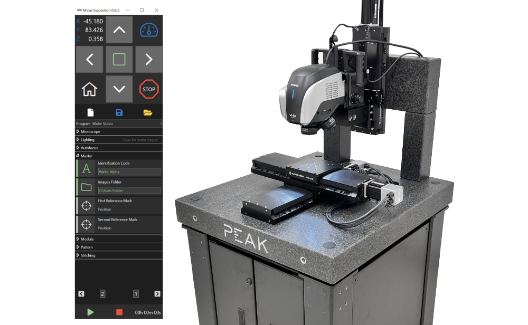The image size is (528, 325).
Task: Minimize the Micro Inspection window
Action: [128, 10]
